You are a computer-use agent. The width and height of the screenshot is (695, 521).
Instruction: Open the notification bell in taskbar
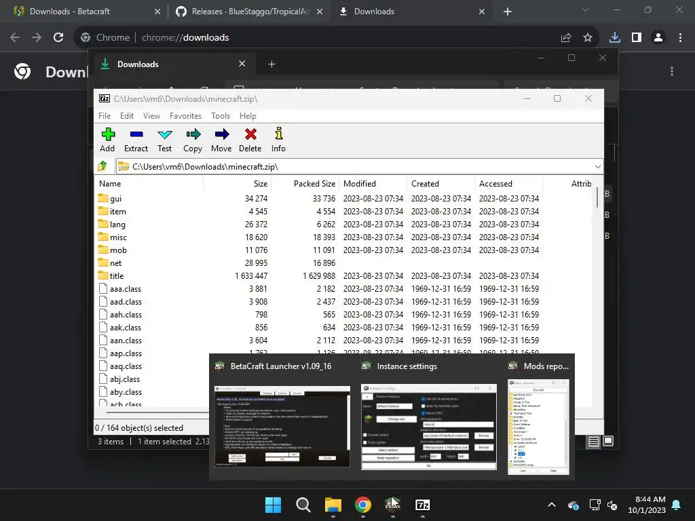[677, 505]
